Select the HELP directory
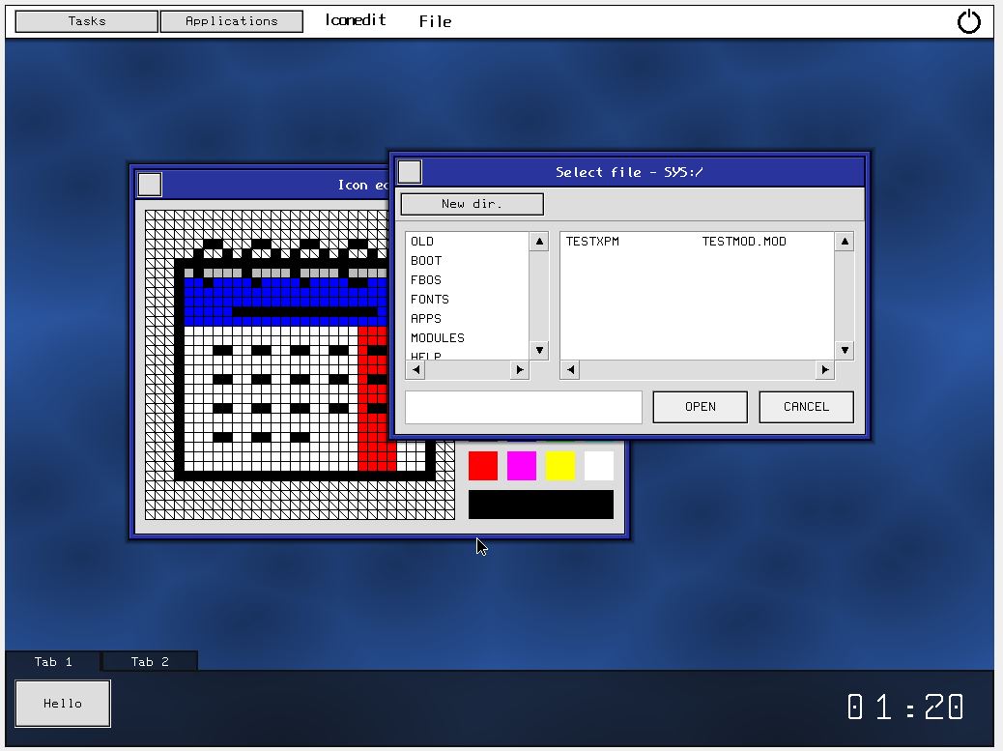 click(x=426, y=356)
